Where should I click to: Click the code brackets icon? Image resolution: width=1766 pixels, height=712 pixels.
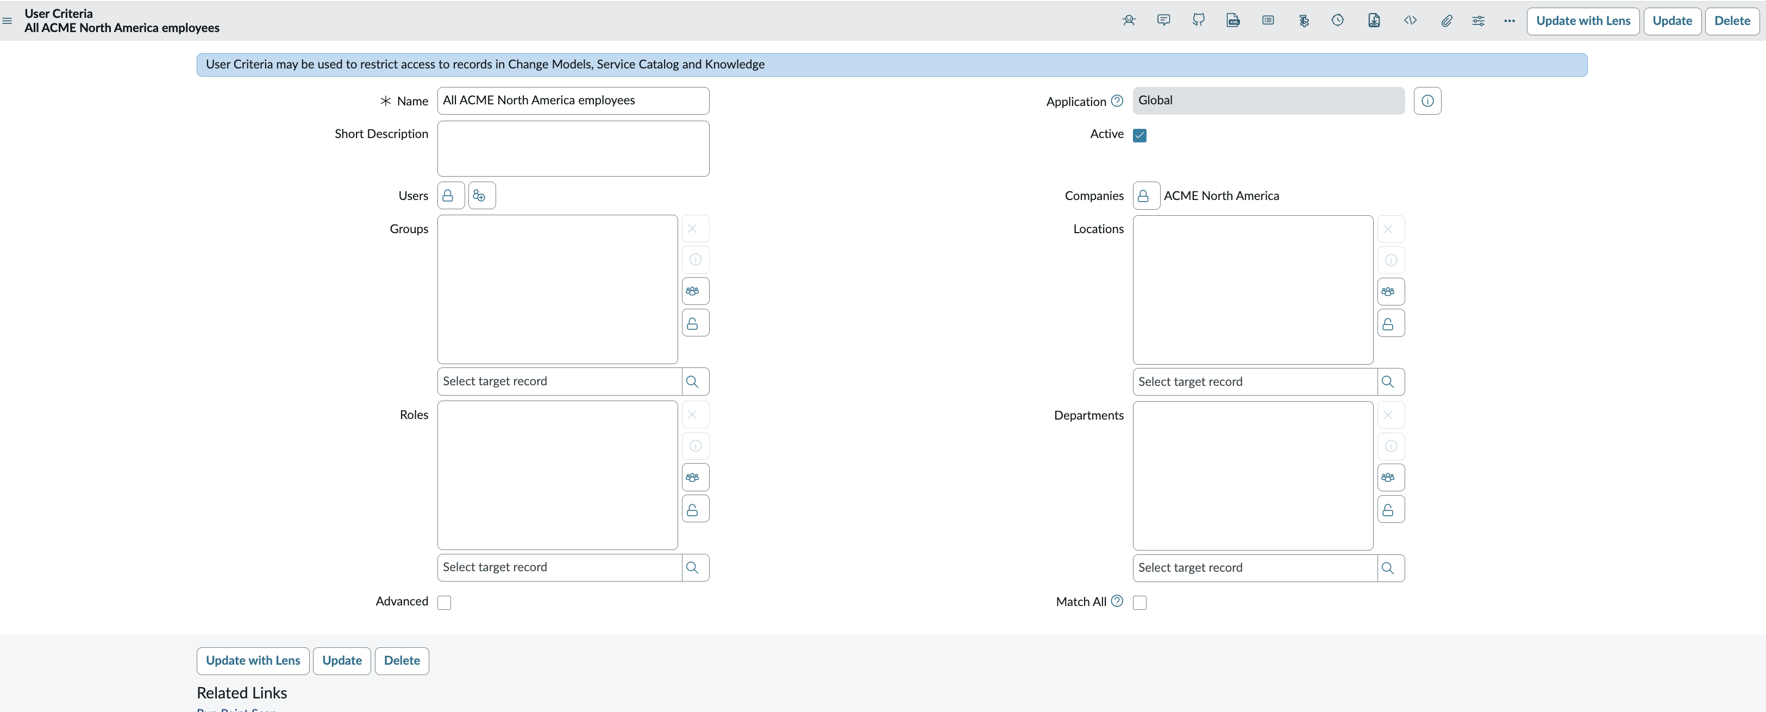coord(1410,21)
